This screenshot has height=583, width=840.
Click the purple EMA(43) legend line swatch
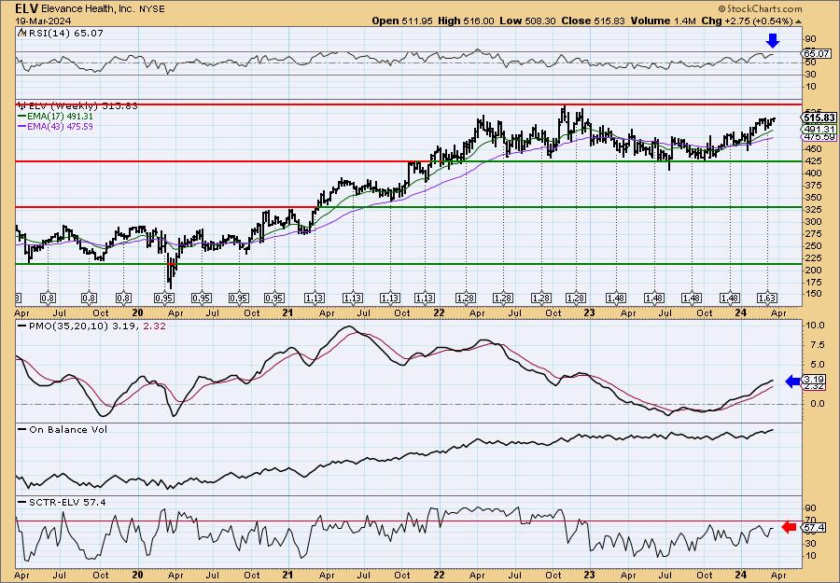pos(21,126)
